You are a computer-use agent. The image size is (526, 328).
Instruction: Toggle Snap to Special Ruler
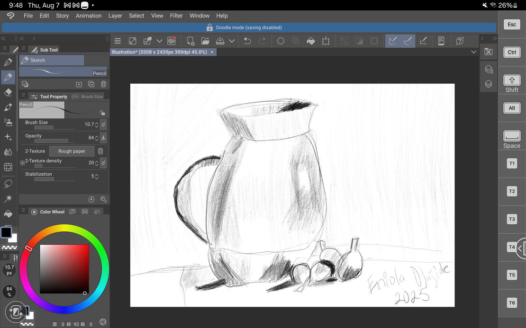pyautogui.click(x=408, y=41)
